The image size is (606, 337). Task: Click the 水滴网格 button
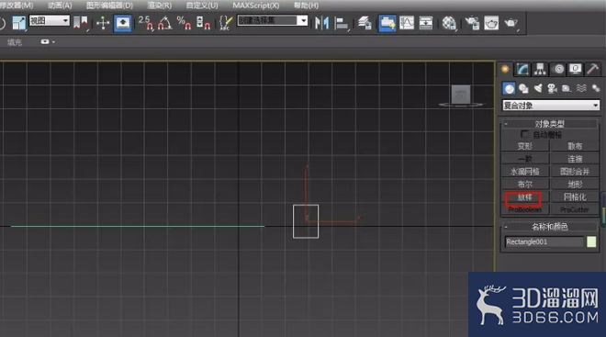pyautogui.click(x=525, y=172)
